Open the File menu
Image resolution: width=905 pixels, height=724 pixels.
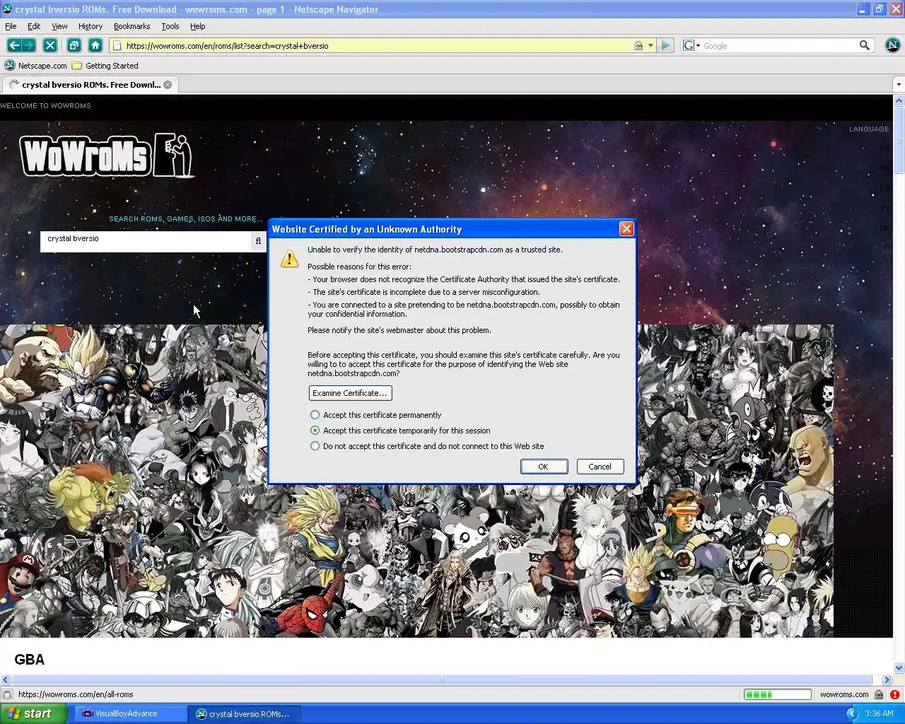tap(11, 26)
